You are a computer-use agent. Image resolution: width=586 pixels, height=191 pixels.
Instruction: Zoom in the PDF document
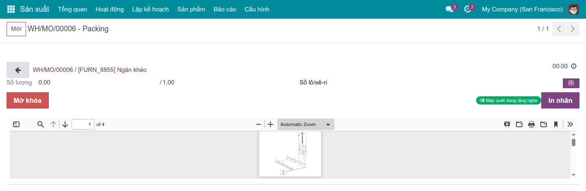coord(270,124)
